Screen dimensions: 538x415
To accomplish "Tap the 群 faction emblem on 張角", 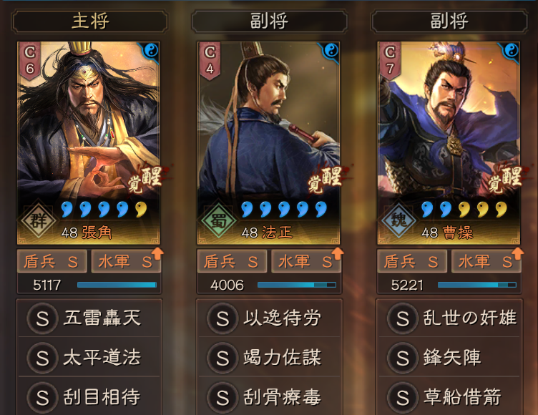I will [38, 220].
